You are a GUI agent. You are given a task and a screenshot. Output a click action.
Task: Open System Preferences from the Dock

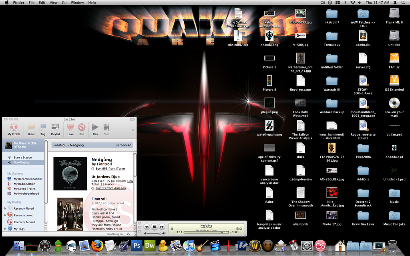[x=307, y=246]
